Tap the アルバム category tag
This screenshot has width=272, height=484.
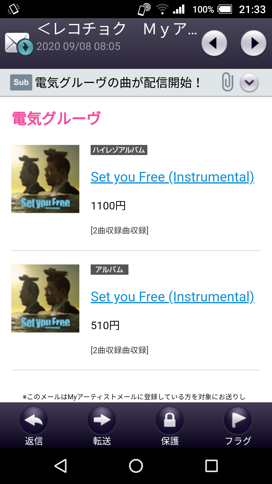109,270
